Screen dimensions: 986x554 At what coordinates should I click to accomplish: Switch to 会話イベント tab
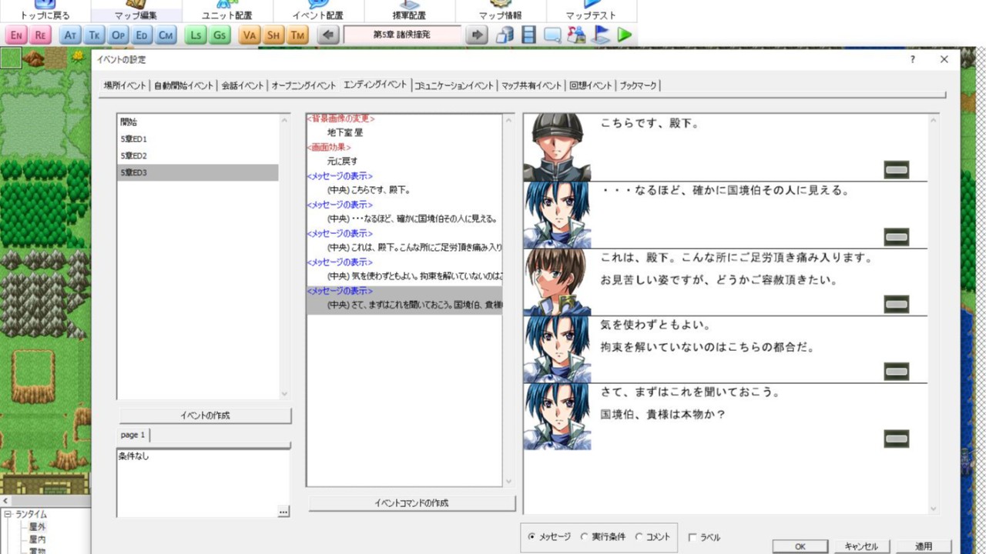[x=242, y=85]
